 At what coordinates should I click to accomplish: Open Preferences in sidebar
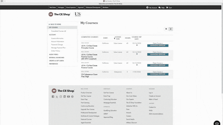coord(53,64)
